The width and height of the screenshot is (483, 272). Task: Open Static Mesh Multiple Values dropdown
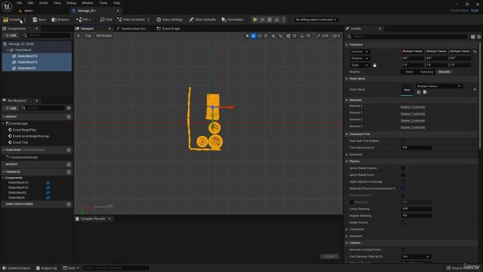click(438, 86)
